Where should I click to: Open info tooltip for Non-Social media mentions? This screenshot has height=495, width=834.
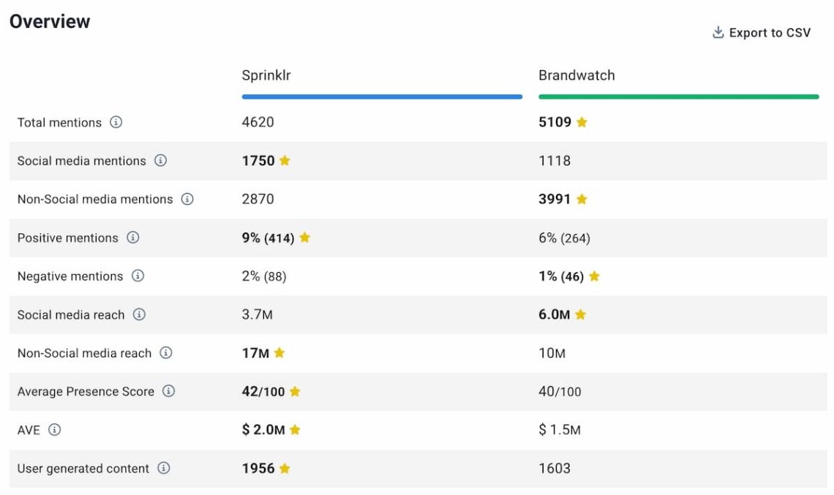[x=187, y=199]
